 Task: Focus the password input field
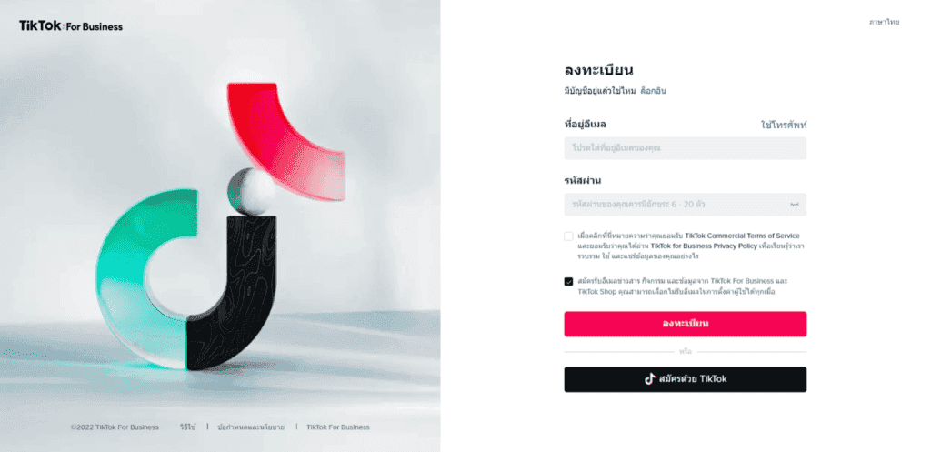coord(686,205)
